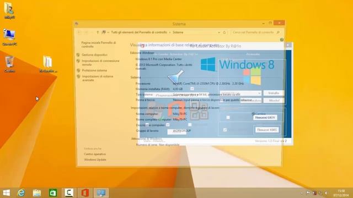
Task: Toggle the checkbox left of Rimuovi OEM
Action: [x=228, y=117]
